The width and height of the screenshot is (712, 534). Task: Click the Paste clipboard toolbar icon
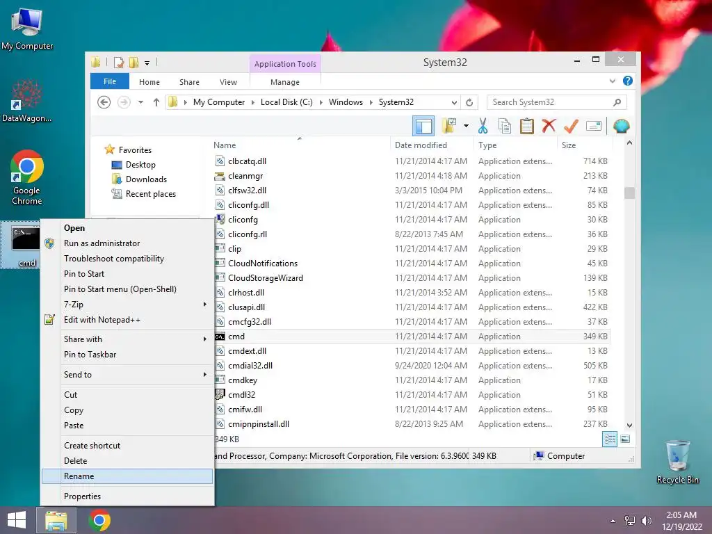pos(527,126)
